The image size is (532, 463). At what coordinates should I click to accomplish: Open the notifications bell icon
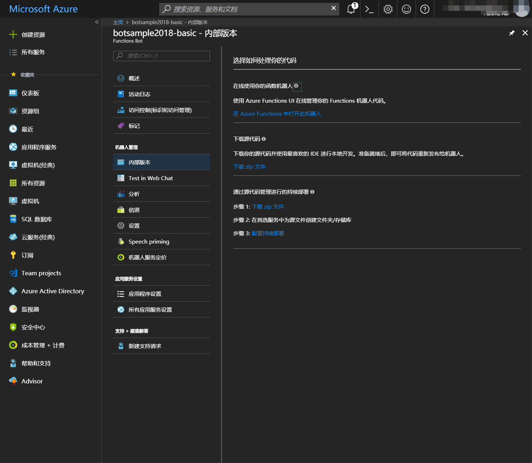[351, 9]
